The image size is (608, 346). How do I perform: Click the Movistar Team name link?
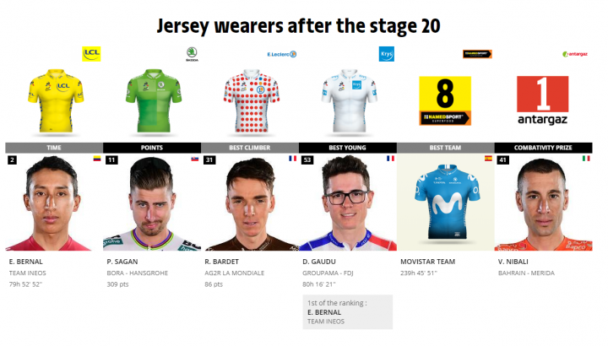(x=427, y=262)
